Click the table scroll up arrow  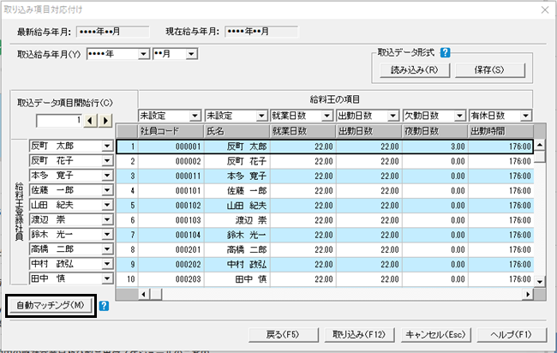point(540,145)
